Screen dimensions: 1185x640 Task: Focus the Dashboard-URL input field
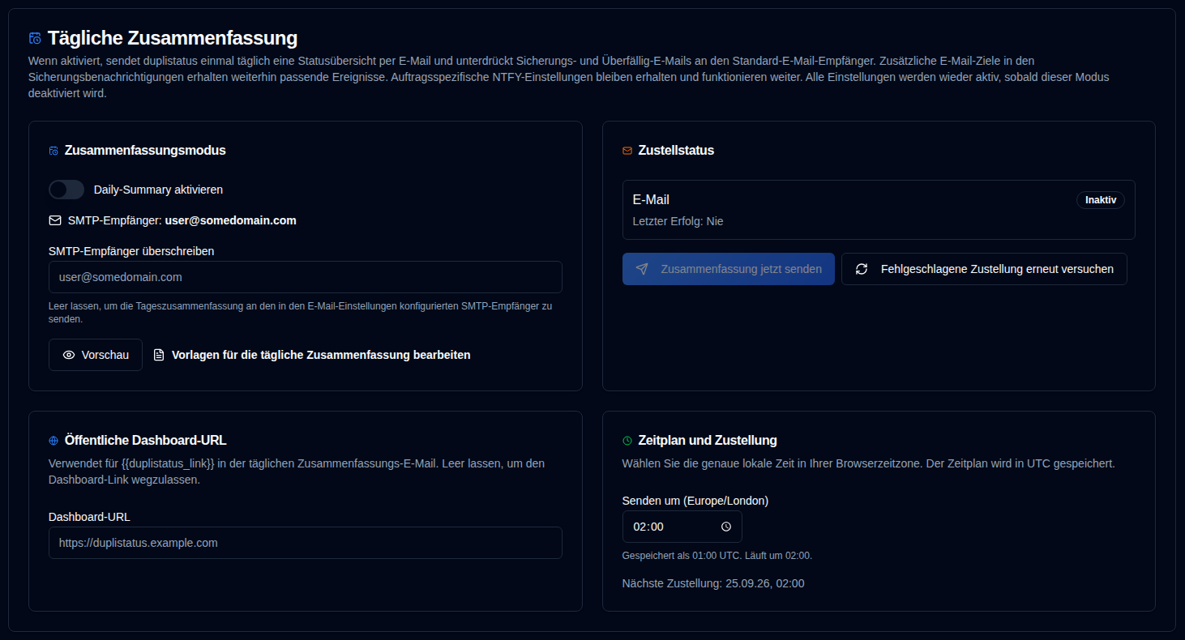[306, 543]
